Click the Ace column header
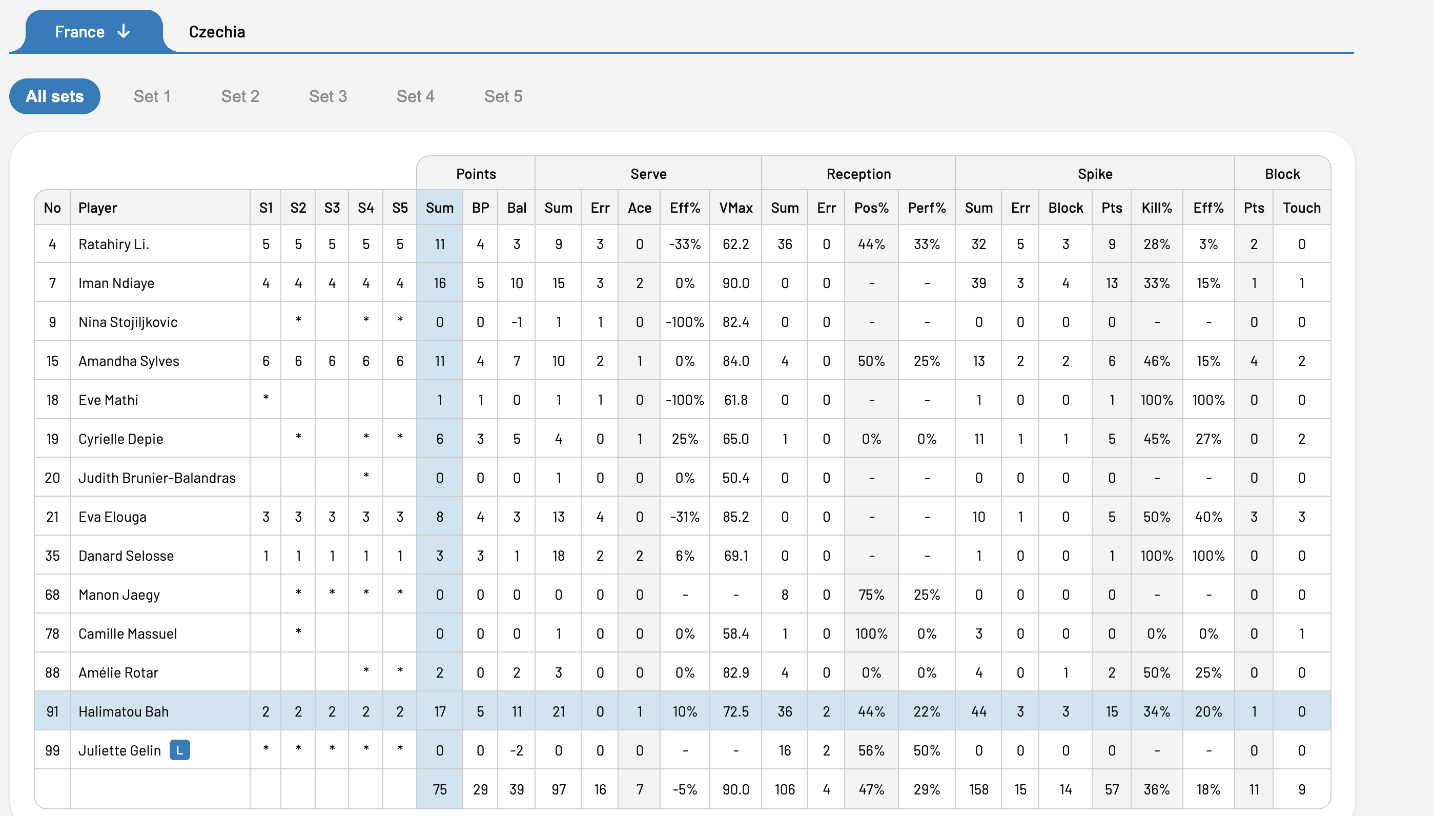The width and height of the screenshot is (1434, 816). click(x=640, y=208)
